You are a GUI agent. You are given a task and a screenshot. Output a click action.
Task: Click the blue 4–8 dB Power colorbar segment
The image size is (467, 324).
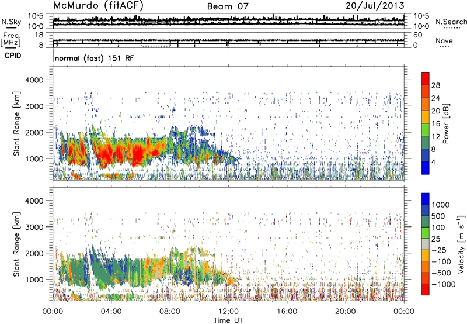coord(426,155)
